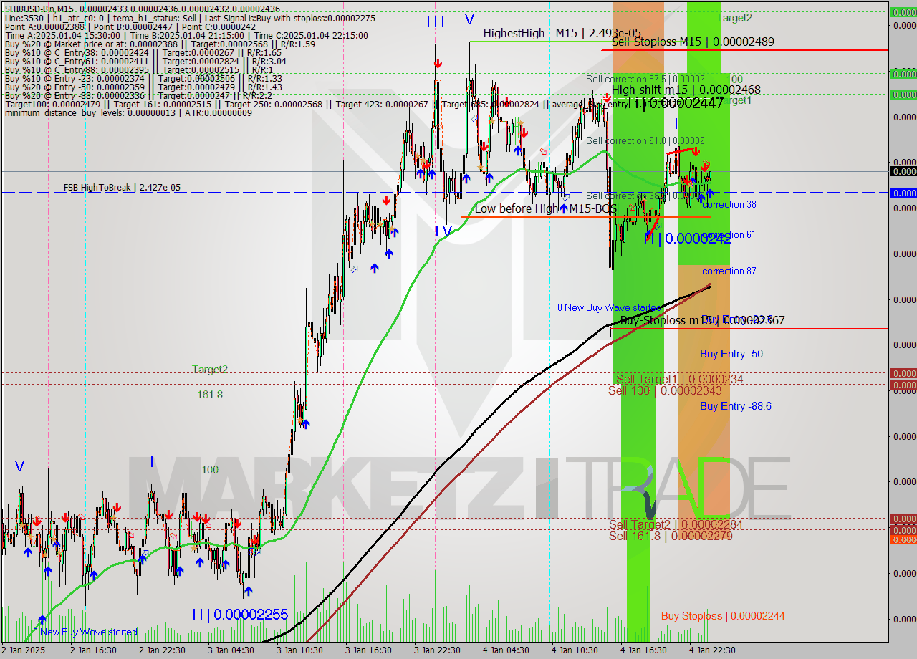This screenshot has width=917, height=659.
Task: Click the 3 Jan 16:30 time axis label
Action: tap(368, 650)
